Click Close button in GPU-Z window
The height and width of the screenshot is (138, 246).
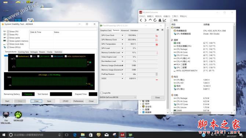158,97
